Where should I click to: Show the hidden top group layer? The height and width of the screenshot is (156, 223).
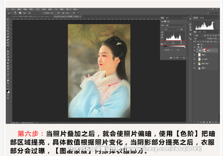194,45
